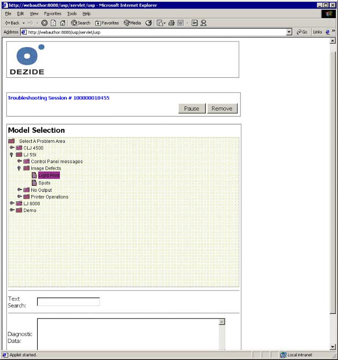The image size is (338, 360).
Task: Open the Search toolbar button
Action: 81,23
